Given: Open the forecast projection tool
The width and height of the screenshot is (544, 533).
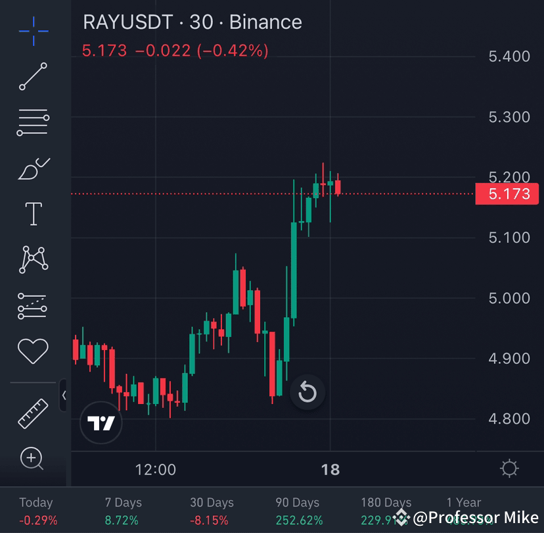Looking at the screenshot, I should (33, 305).
